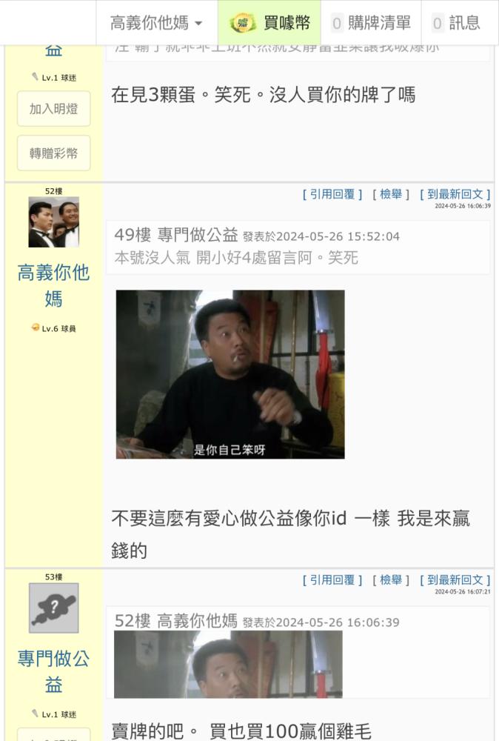Open the 買噱幣 tab
The image size is (499, 741).
[x=269, y=23]
